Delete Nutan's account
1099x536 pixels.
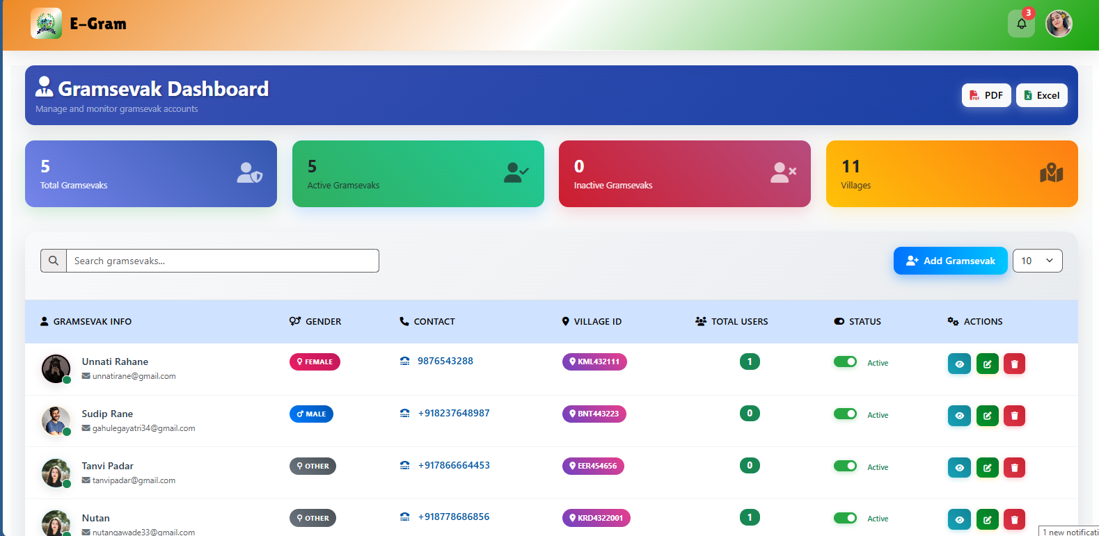(x=1014, y=519)
